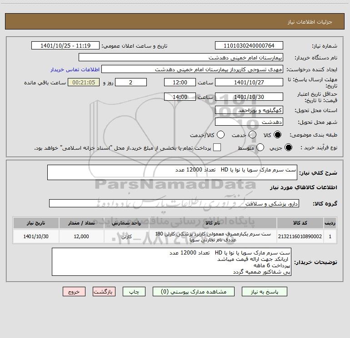Click the واحد شمارش column header
The height and width of the screenshot is (338, 350).
click(126, 223)
